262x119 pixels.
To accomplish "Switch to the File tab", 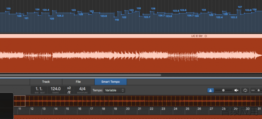I will [x=78, y=82].
